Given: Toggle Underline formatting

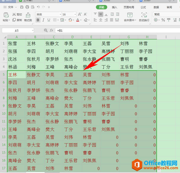Looking at the screenshot, I should (49, 20).
